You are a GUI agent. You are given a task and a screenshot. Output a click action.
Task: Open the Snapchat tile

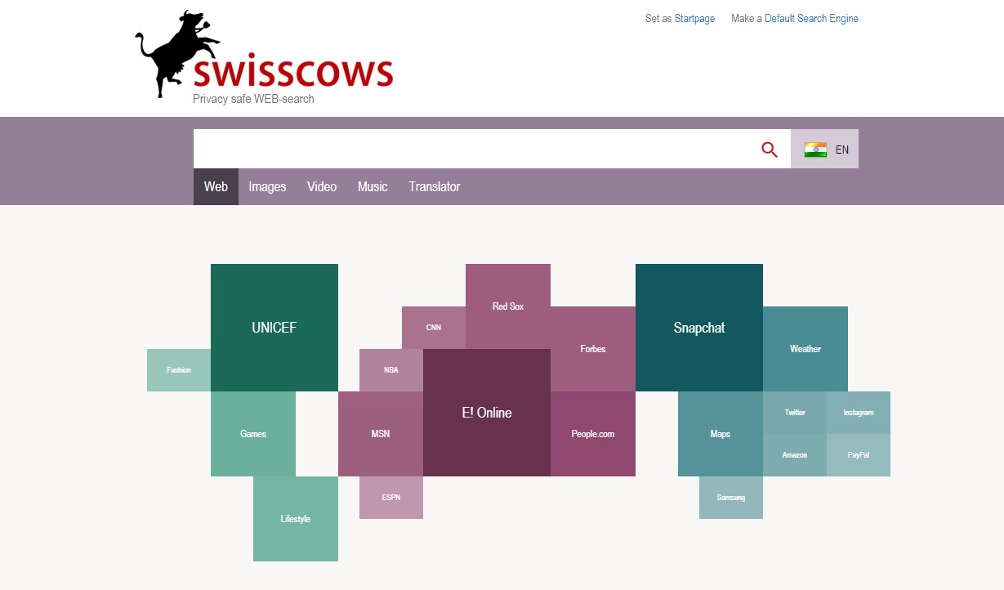click(699, 328)
